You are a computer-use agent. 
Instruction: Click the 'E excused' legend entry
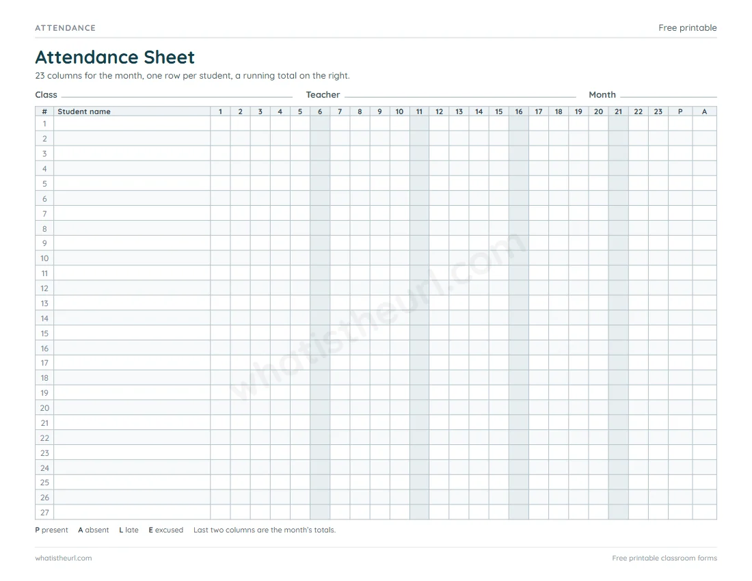(x=166, y=530)
